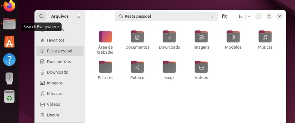Viewport: 295px width, 123px height.
Task: Open the path bar three-dot menu
Action: tap(213, 16)
